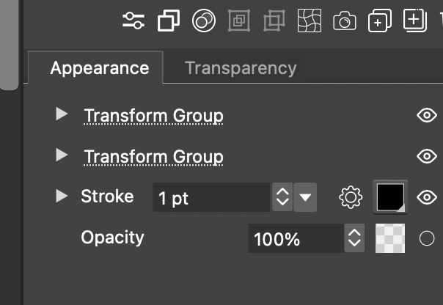Click the warp grid icon

310,21
